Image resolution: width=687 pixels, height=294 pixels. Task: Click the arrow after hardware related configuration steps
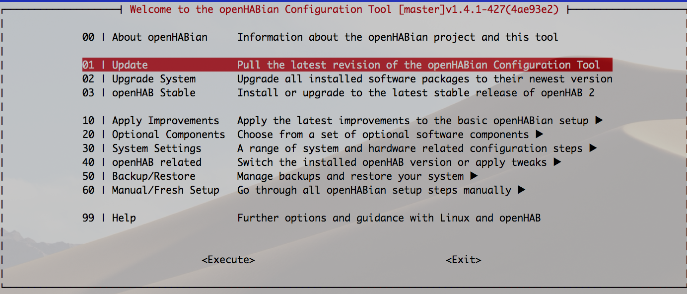pos(593,148)
